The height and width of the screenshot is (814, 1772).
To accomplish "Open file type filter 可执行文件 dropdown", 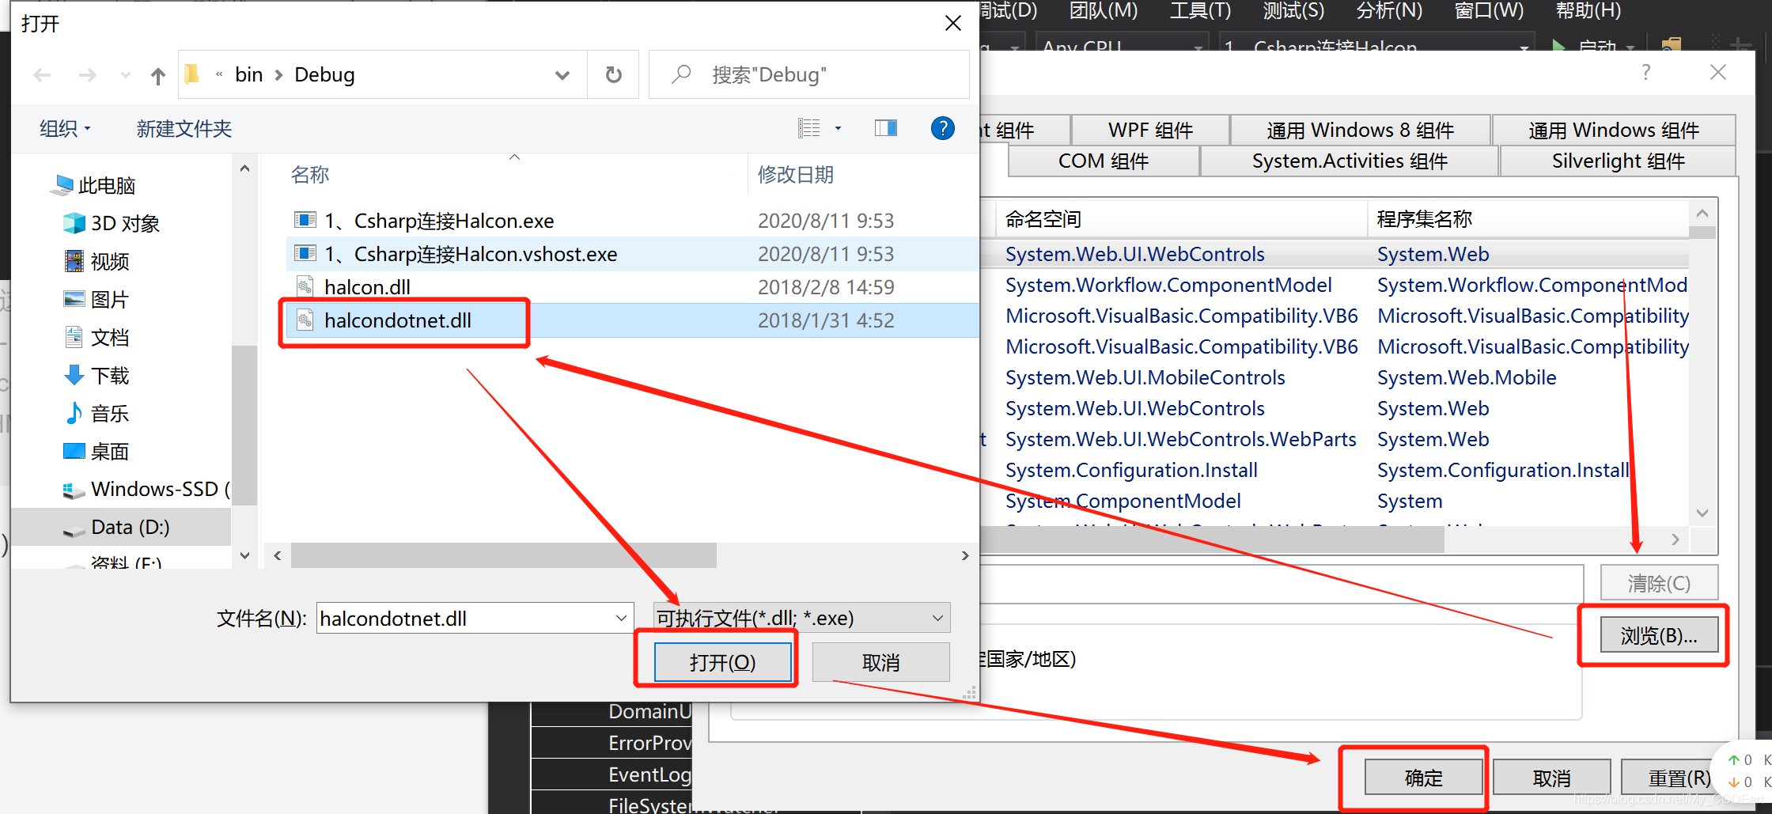I will pos(937,618).
